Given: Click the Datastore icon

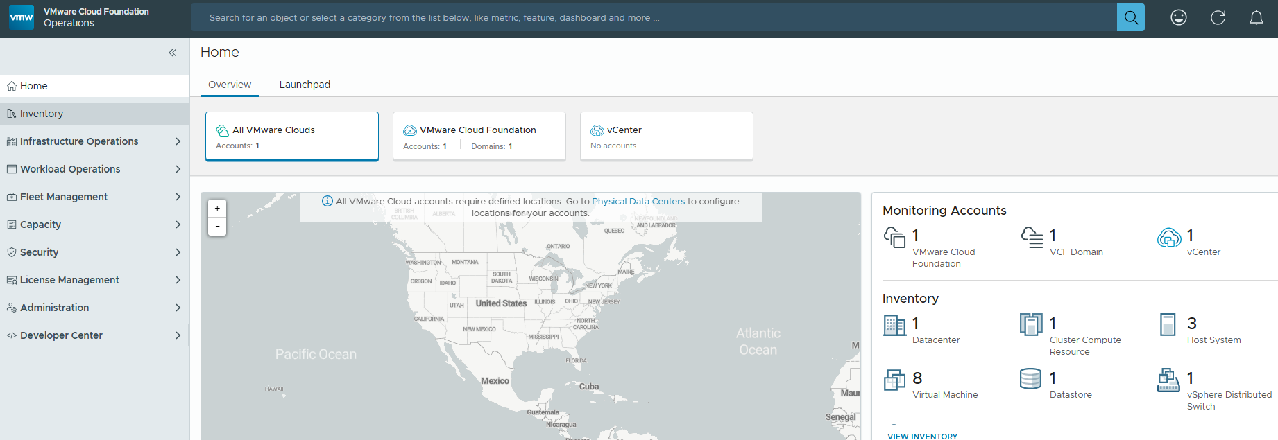Looking at the screenshot, I should pos(1031,379).
